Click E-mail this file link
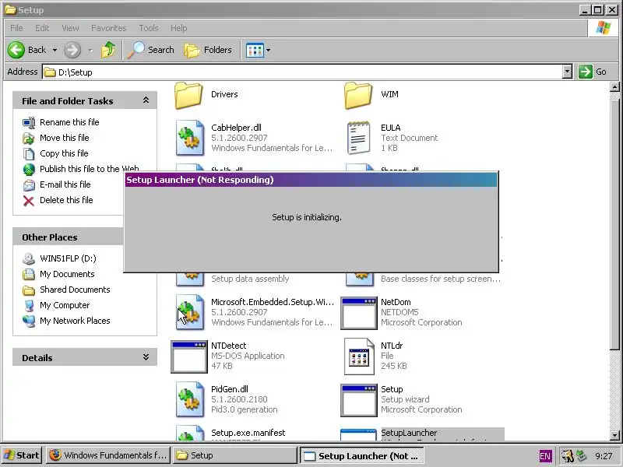Image resolution: width=623 pixels, height=467 pixels. point(65,184)
